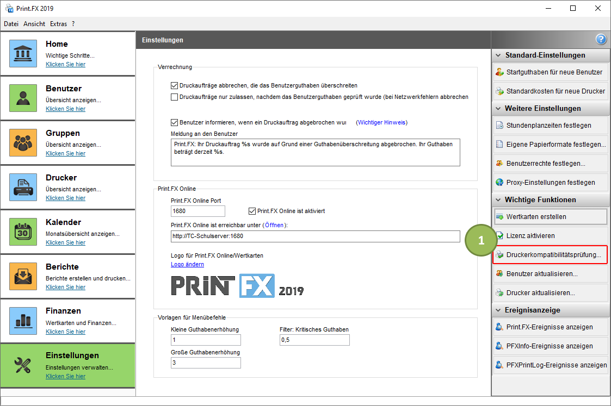Screen dimensions: 611x406
Task: Click the Stundenplanzeiten festlegen icon
Action: (499, 126)
